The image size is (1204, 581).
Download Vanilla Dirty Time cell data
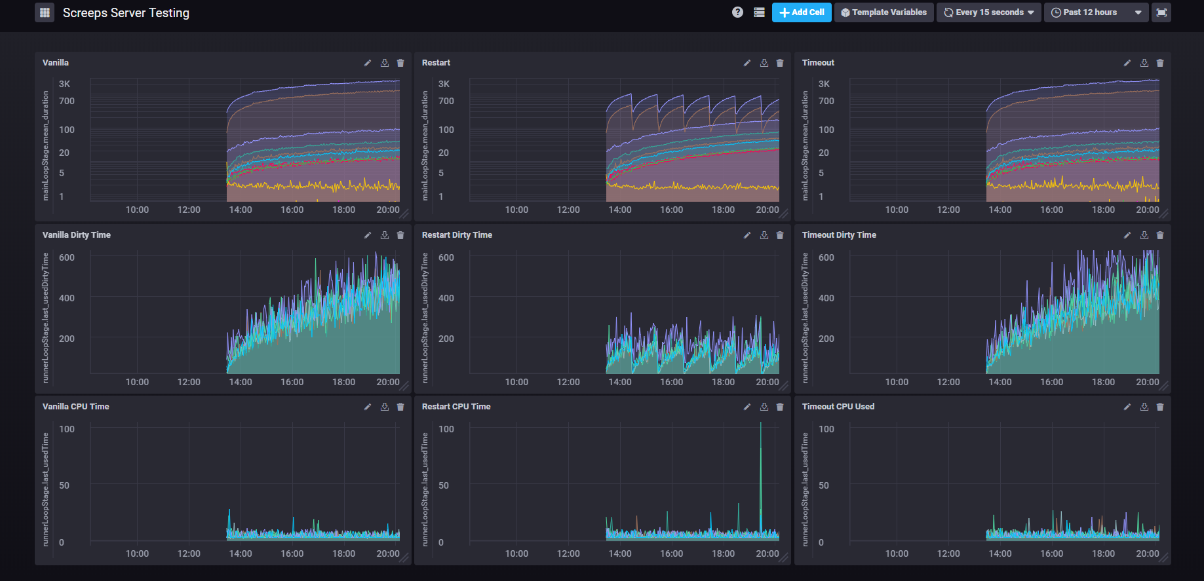click(x=385, y=235)
